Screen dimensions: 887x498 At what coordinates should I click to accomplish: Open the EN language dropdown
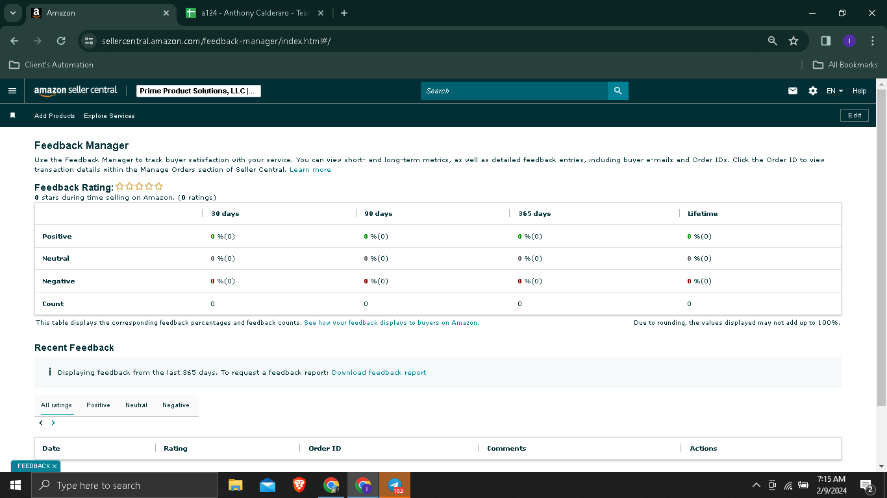click(834, 91)
